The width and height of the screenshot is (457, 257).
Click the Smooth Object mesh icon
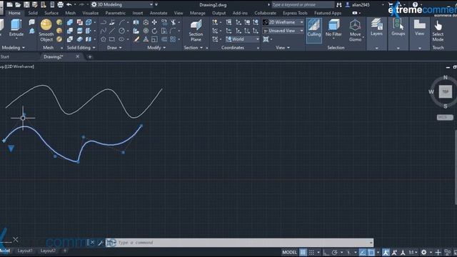pos(46,25)
